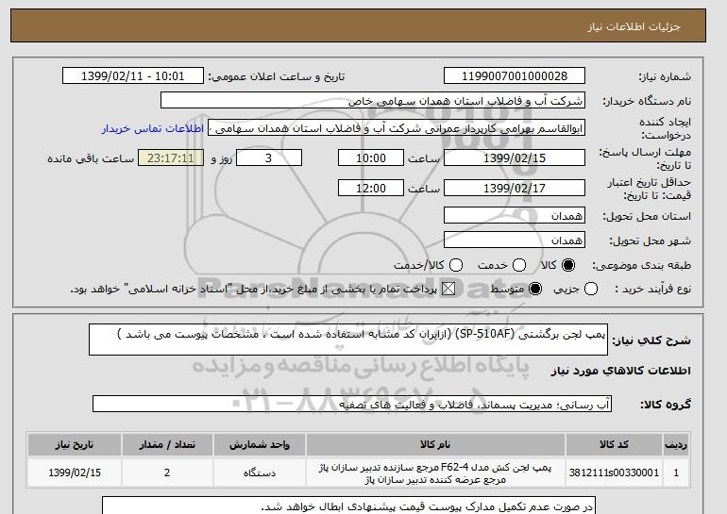Click the notes field about پیوست قیمت
This screenshot has width=727, height=514.
click(348, 506)
